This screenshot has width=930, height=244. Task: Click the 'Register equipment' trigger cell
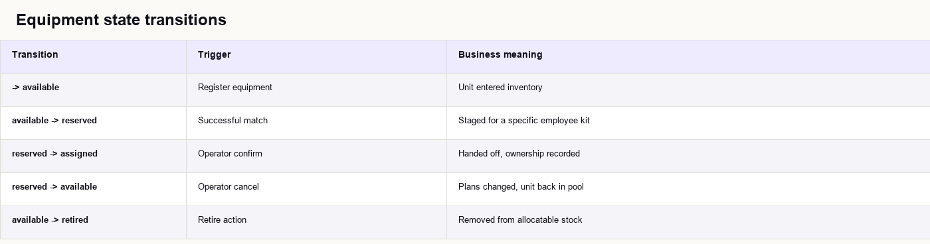coord(316,90)
